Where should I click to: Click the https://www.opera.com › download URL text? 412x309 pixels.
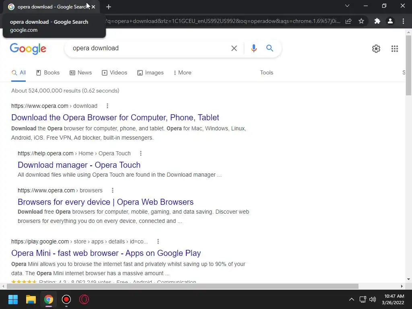coord(54,106)
